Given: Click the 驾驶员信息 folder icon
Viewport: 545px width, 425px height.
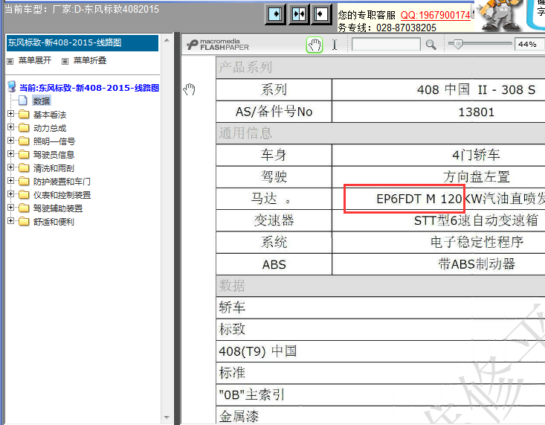Looking at the screenshot, I should [x=24, y=154].
